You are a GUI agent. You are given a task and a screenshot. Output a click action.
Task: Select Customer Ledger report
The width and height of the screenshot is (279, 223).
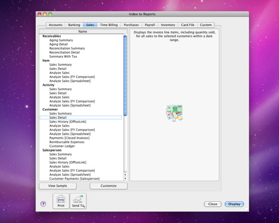pyautogui.click(x=62, y=146)
